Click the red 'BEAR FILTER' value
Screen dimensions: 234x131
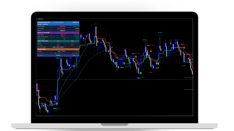pyautogui.click(x=61, y=29)
